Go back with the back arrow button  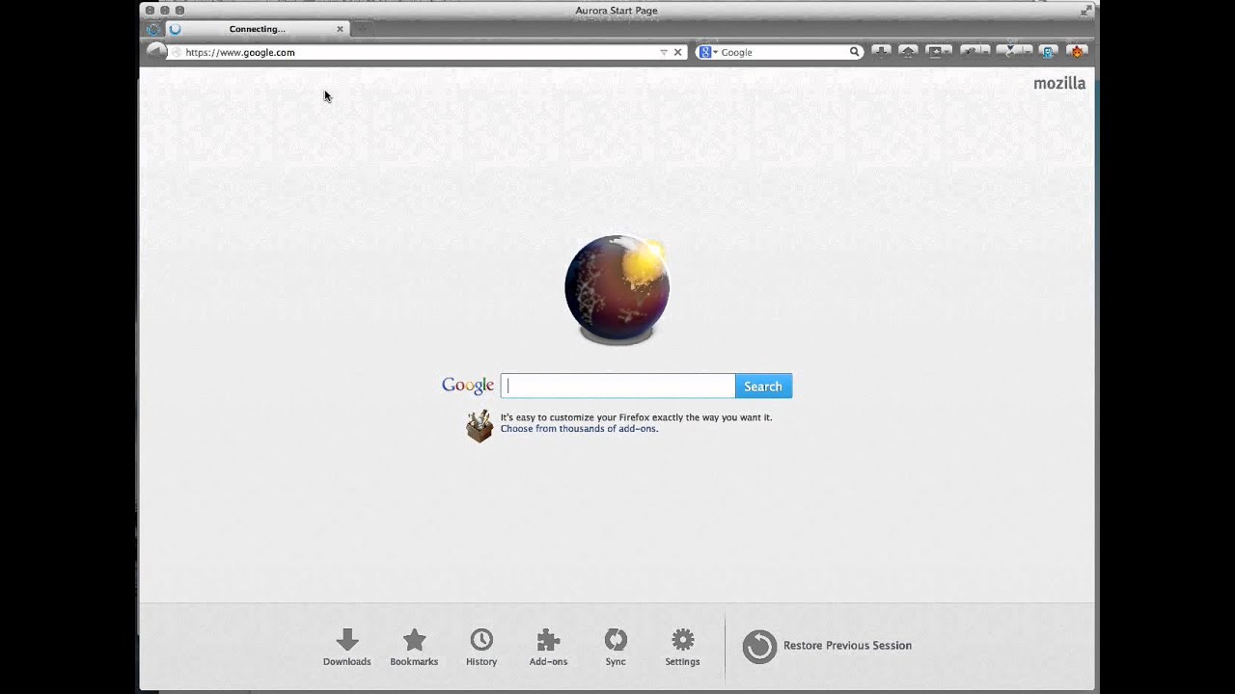[x=155, y=51]
